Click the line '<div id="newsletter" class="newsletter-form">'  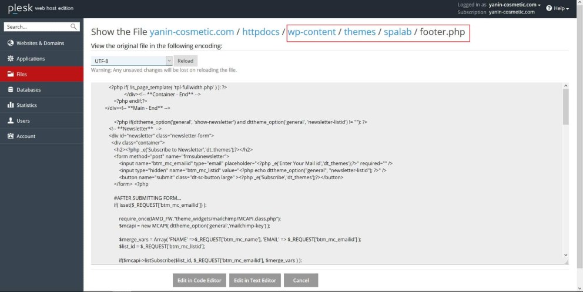162,136
